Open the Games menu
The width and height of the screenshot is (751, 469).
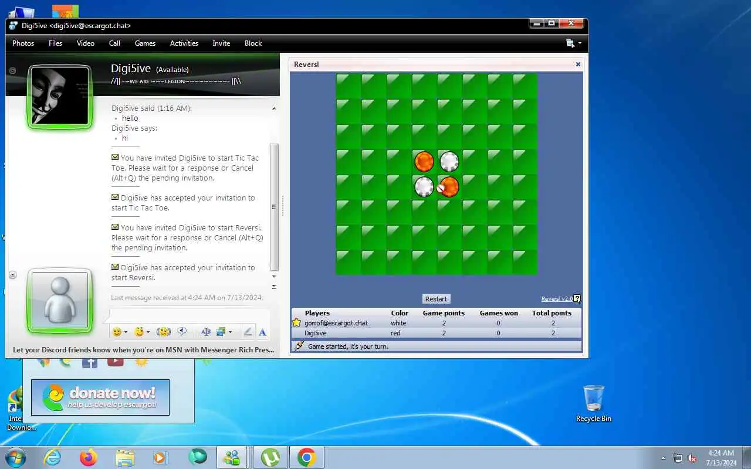(145, 43)
